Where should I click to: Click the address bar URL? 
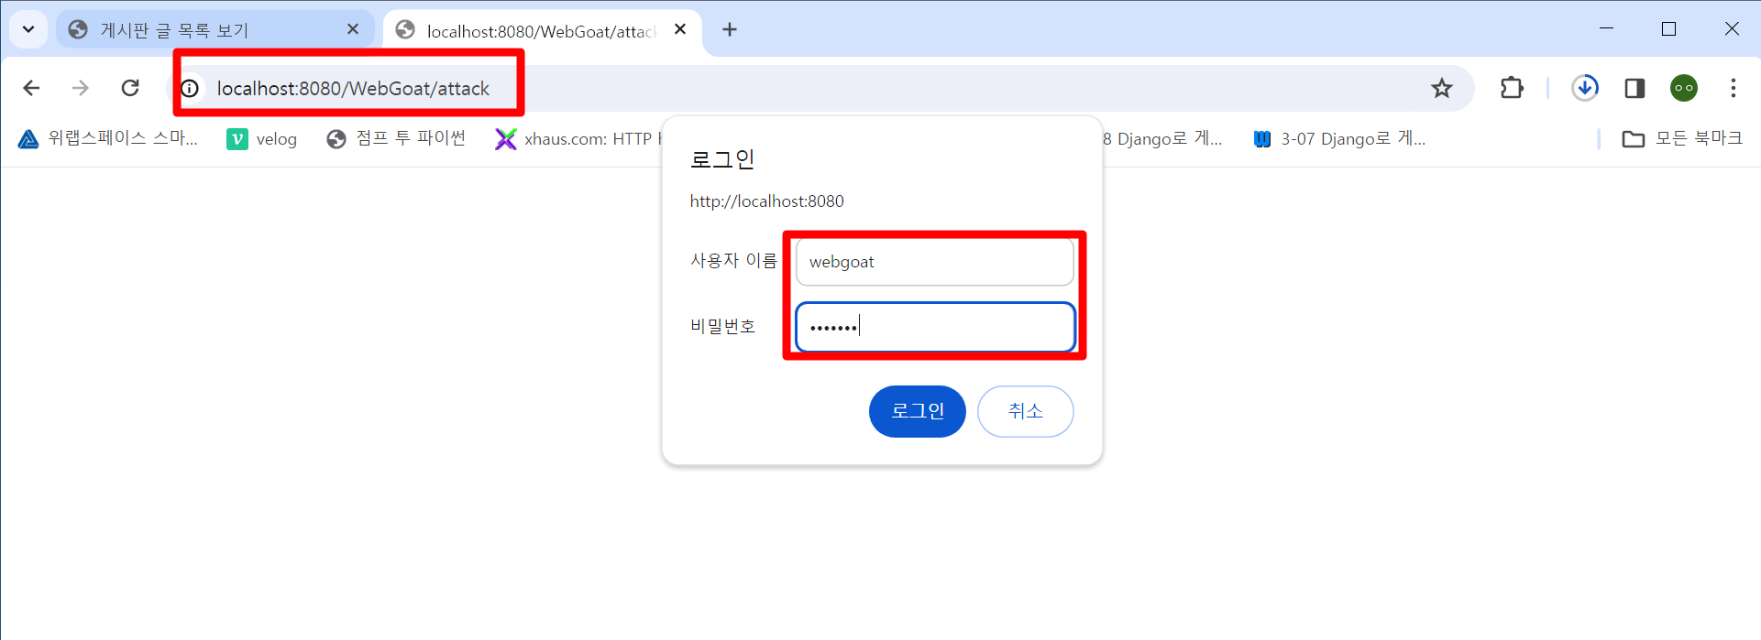point(353,89)
